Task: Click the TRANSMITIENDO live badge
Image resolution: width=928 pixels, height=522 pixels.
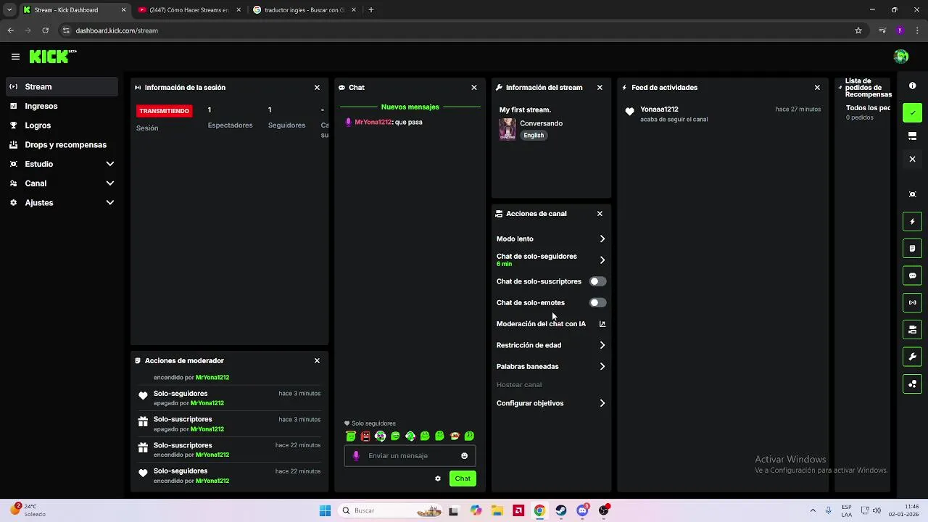Action: coord(165,111)
